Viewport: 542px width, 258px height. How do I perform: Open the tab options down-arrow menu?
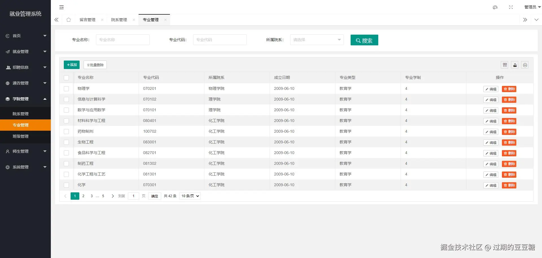tap(536, 20)
